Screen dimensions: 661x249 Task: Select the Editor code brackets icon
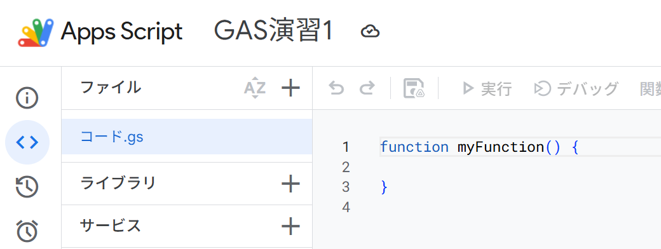tap(27, 142)
